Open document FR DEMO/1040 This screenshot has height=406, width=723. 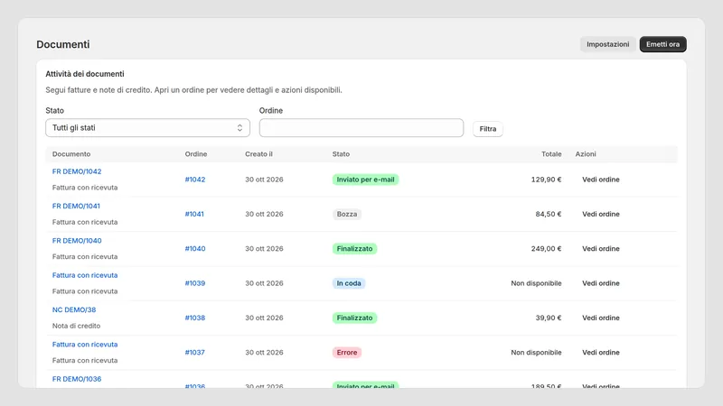click(77, 240)
